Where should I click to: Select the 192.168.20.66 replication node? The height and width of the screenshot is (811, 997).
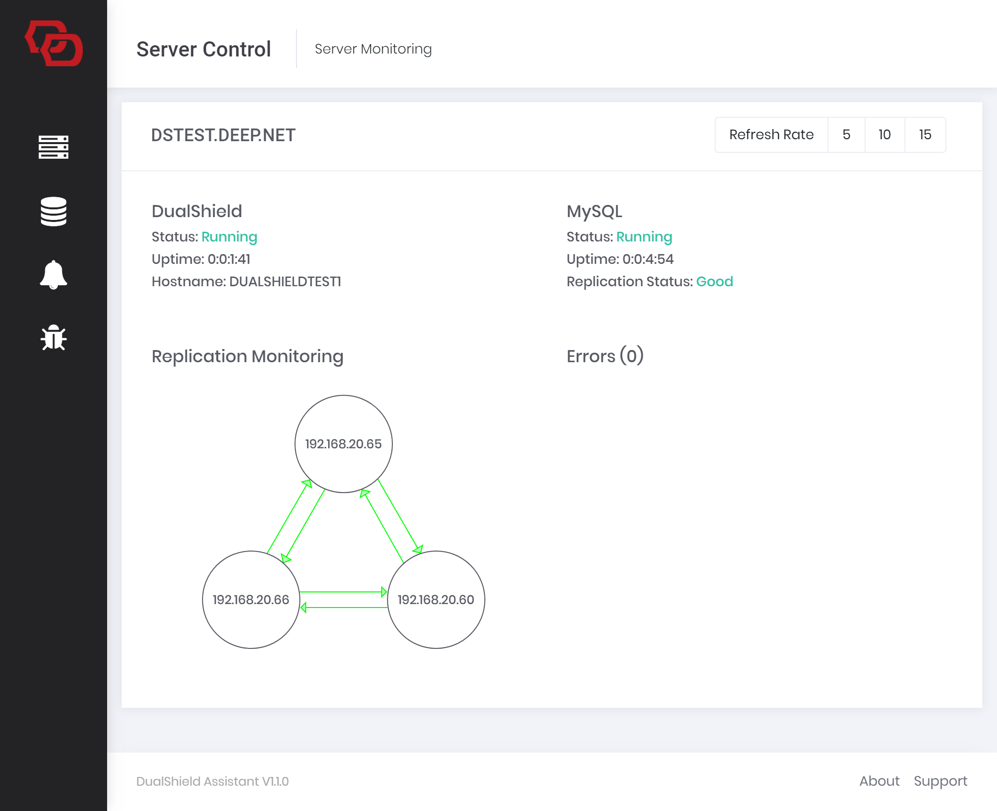click(251, 600)
